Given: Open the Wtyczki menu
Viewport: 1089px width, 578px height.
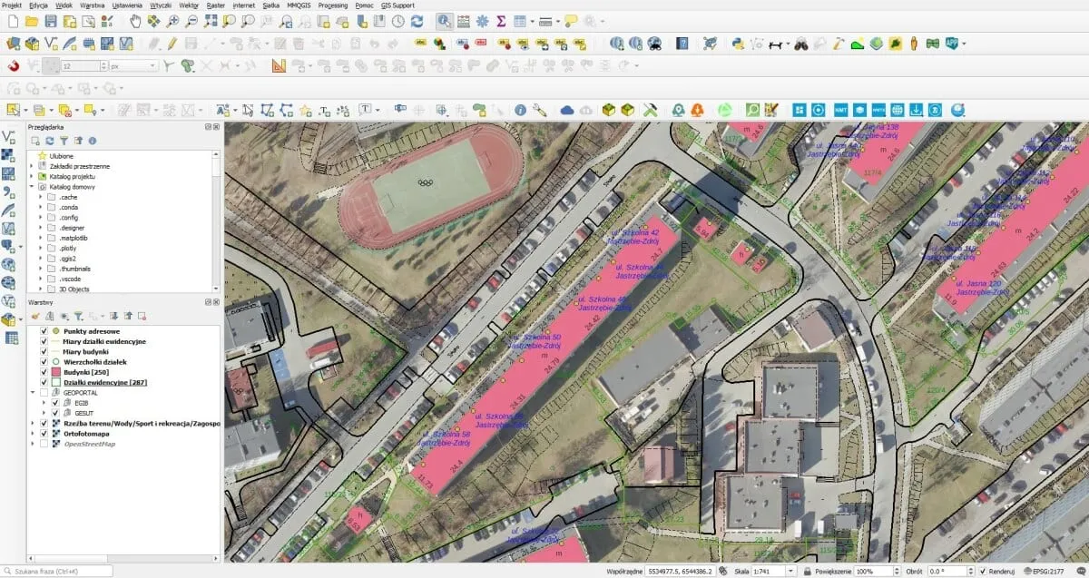Looking at the screenshot, I should [x=160, y=5].
